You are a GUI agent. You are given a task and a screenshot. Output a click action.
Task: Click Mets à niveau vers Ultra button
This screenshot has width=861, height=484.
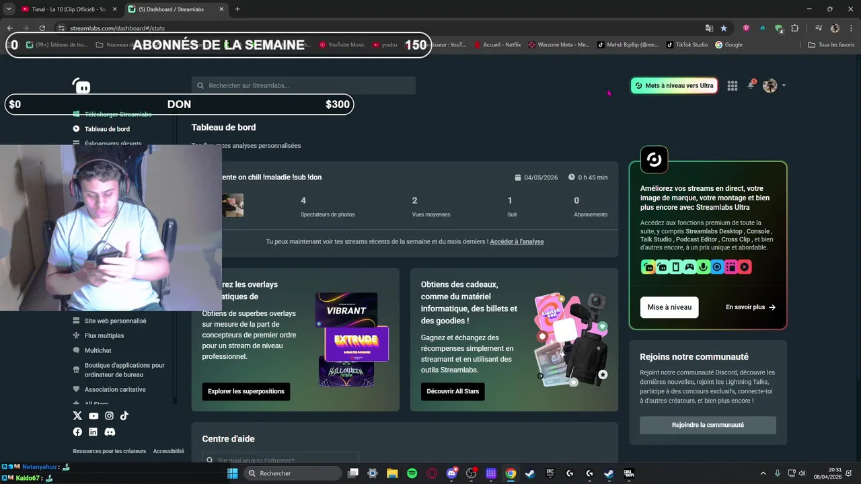click(x=674, y=85)
